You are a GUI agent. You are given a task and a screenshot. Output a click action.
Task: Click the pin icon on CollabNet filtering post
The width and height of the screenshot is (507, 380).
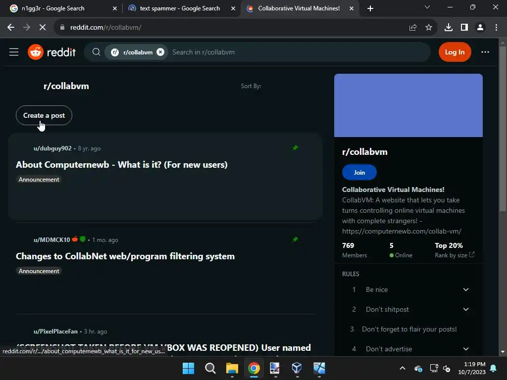(295, 239)
